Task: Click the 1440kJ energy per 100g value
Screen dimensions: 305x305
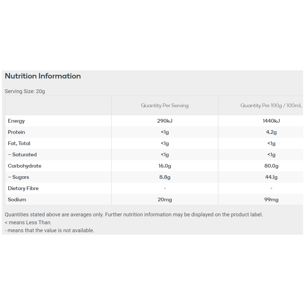Action: 271,121
